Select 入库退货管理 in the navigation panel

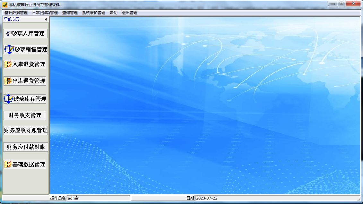point(25,64)
